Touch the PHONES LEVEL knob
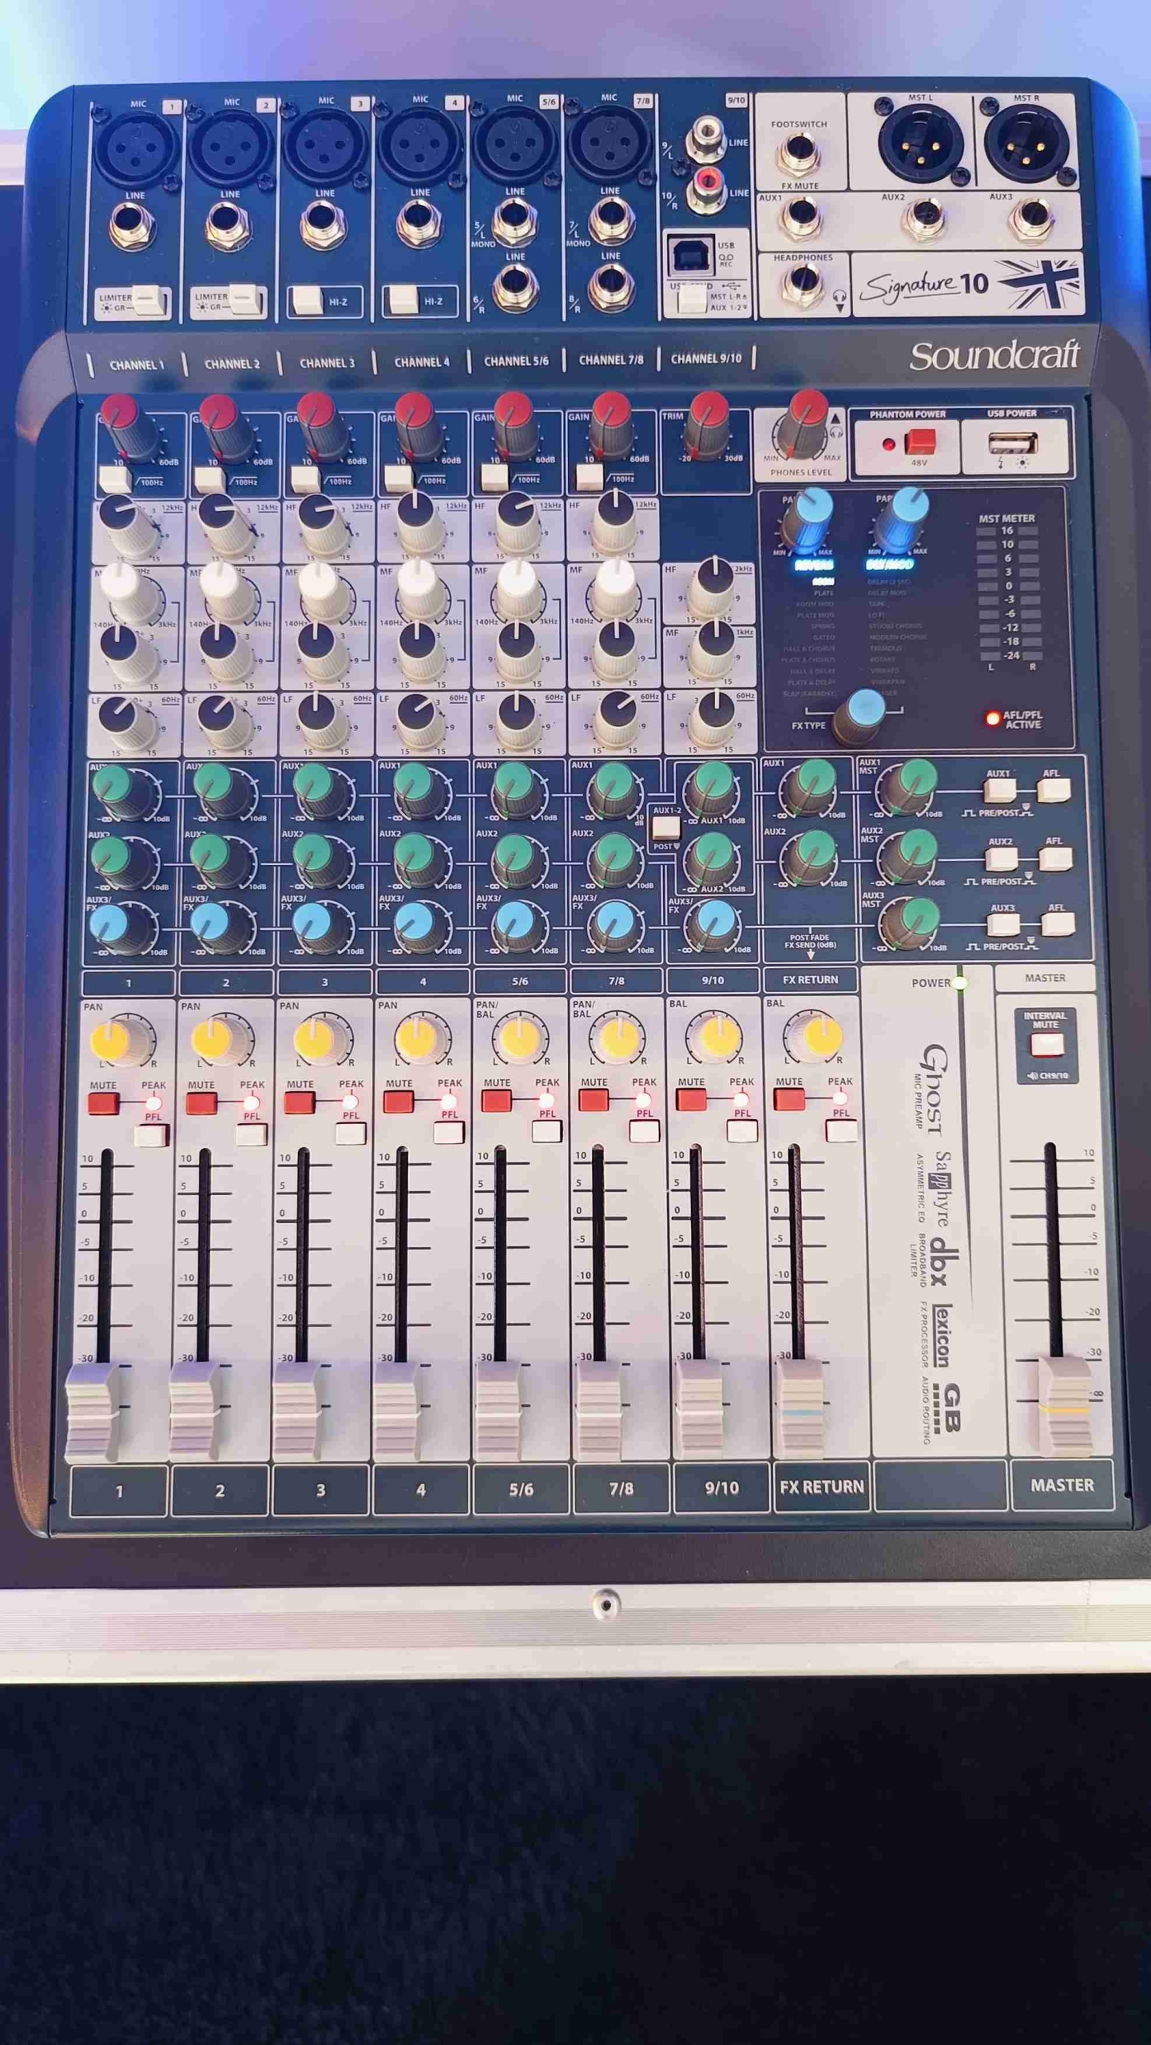Viewport: 1151px width, 2045px height. [805, 423]
